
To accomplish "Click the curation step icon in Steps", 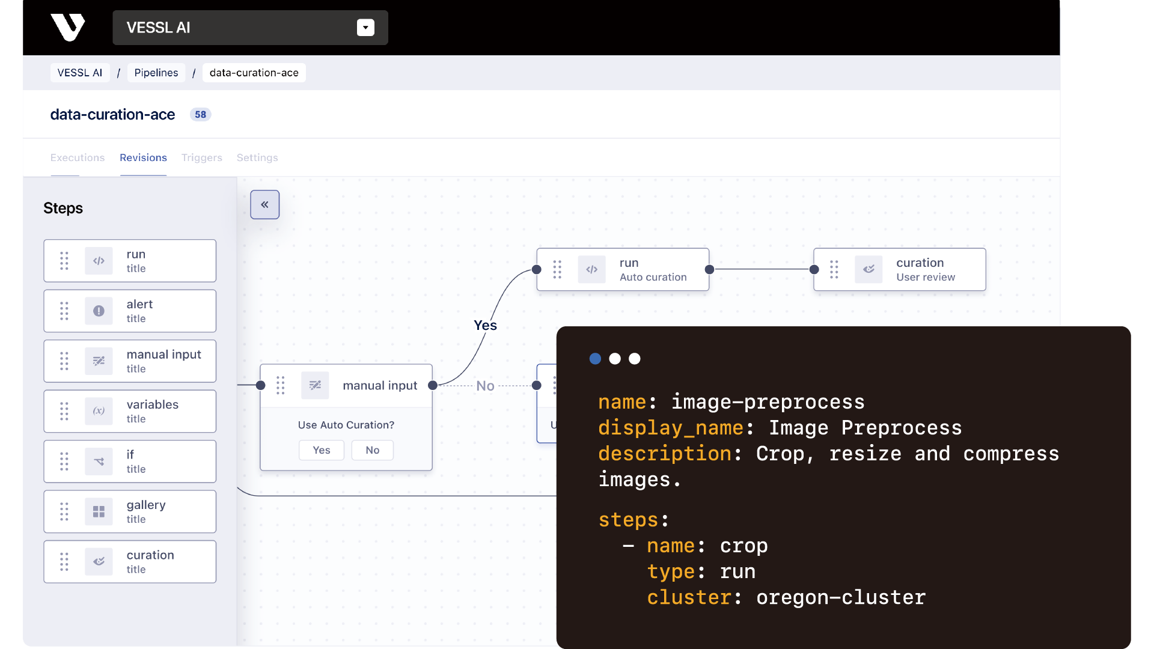I will pyautogui.click(x=99, y=562).
